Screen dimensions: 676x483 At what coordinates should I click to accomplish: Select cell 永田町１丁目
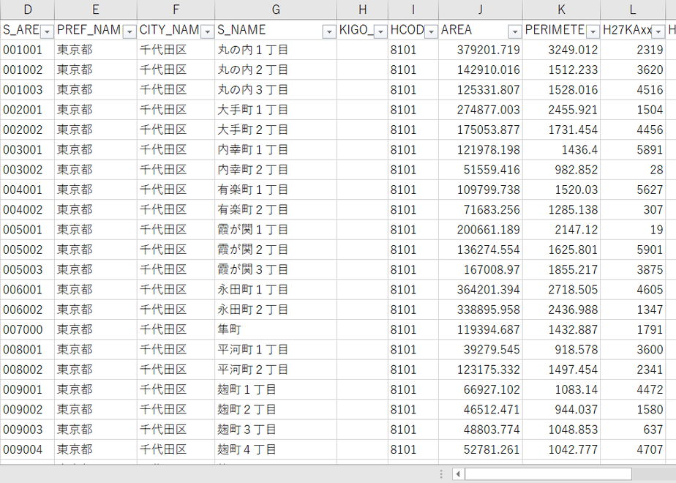coord(276,290)
